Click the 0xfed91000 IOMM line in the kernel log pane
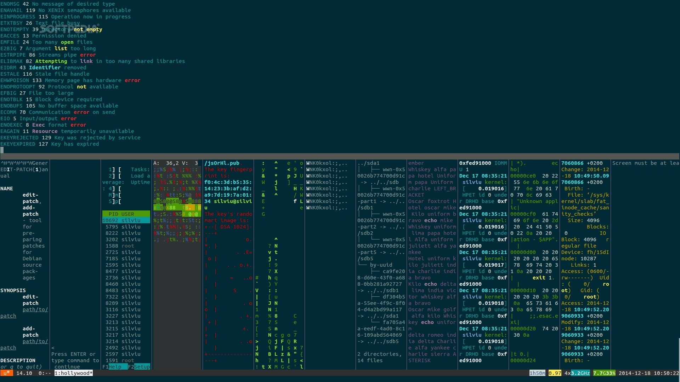Screen dimensions: 680x382 click(483, 163)
